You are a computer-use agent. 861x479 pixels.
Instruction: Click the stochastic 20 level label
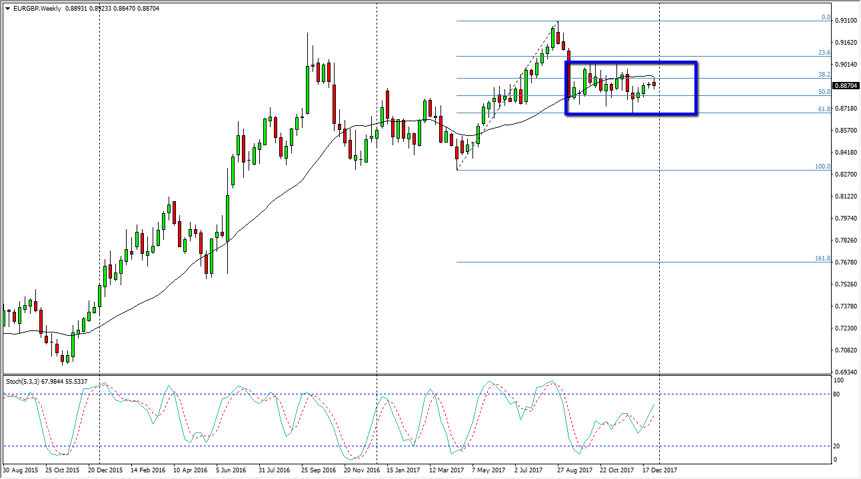pyautogui.click(x=840, y=446)
